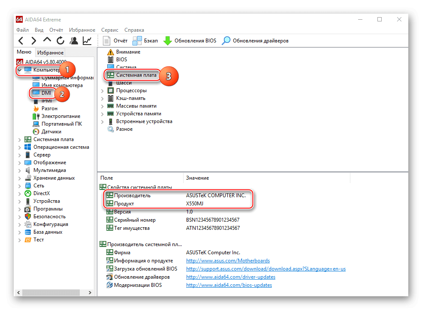422x310 pixels.
Task: Open the graph chart toolbar icon
Action: pos(87,41)
